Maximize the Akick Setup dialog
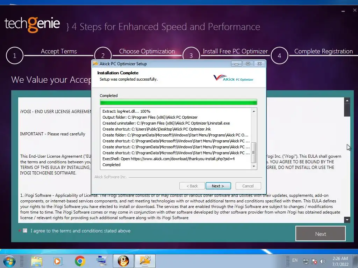 [x=248, y=64]
